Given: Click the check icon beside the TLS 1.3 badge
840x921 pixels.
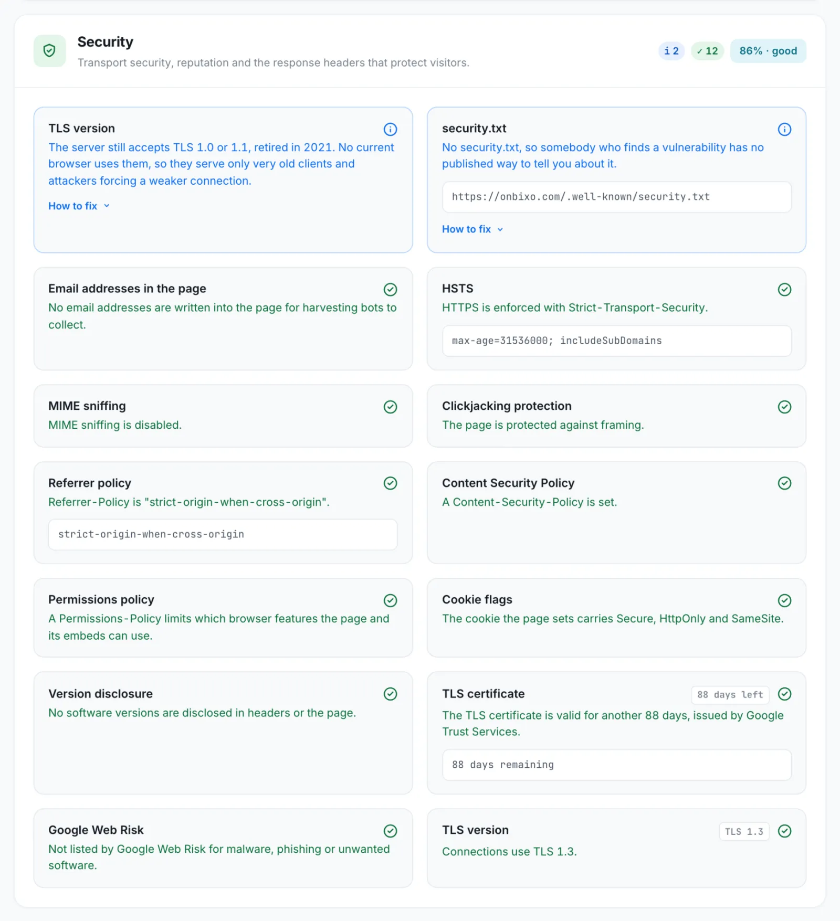Looking at the screenshot, I should coord(784,831).
